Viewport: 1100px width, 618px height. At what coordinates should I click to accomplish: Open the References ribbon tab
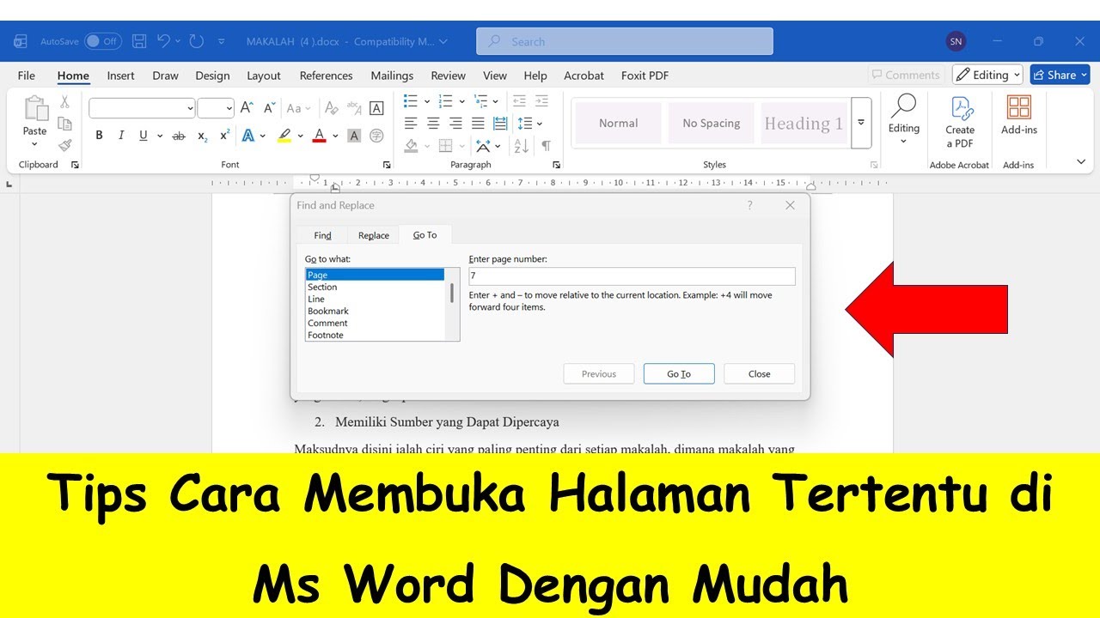(x=327, y=76)
